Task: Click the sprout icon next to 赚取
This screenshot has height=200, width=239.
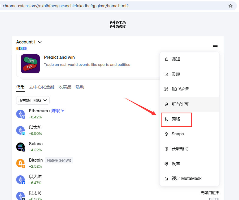Action: [63, 111]
